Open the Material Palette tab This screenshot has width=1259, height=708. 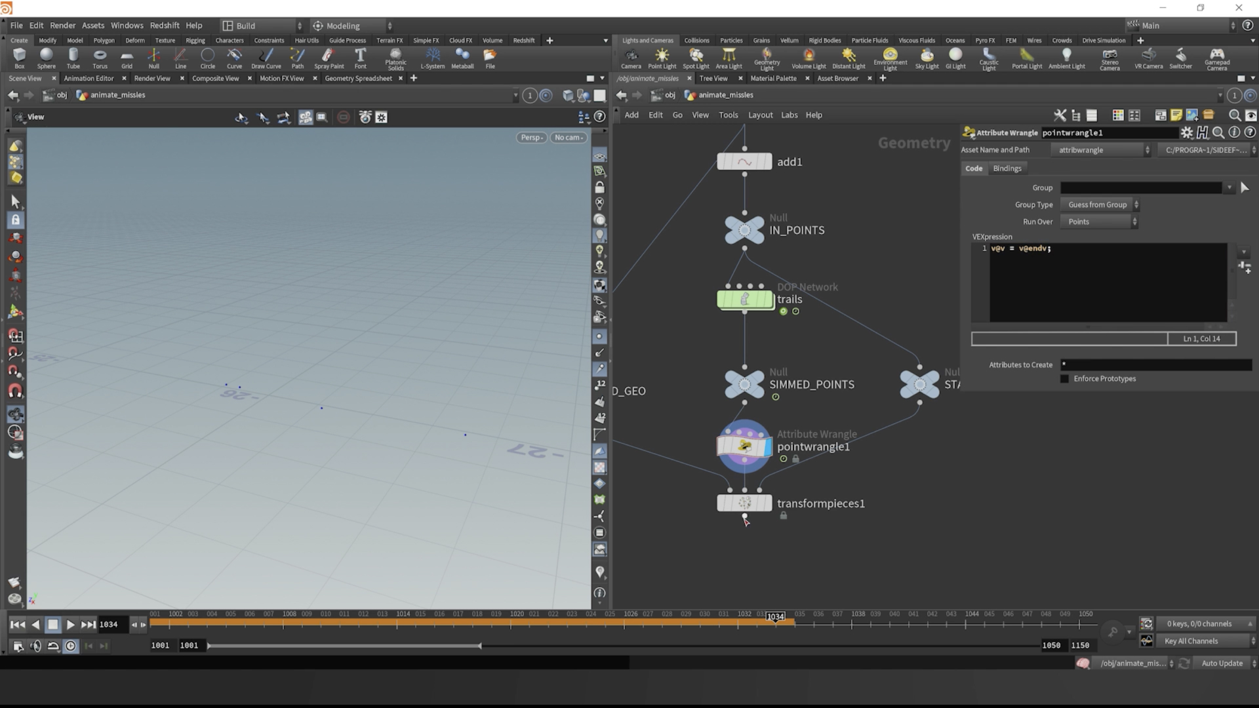pyautogui.click(x=773, y=78)
